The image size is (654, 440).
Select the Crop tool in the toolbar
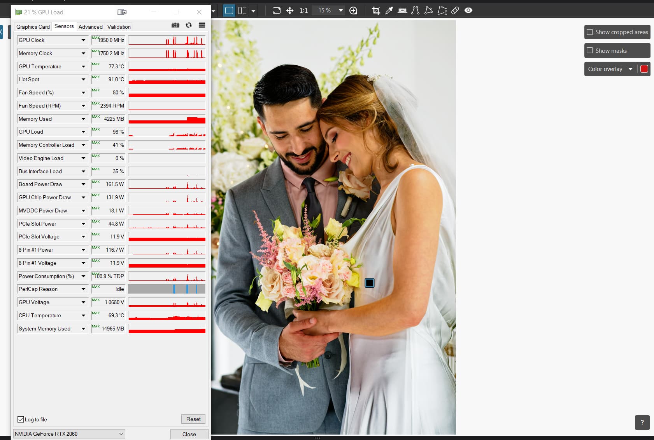tap(376, 10)
